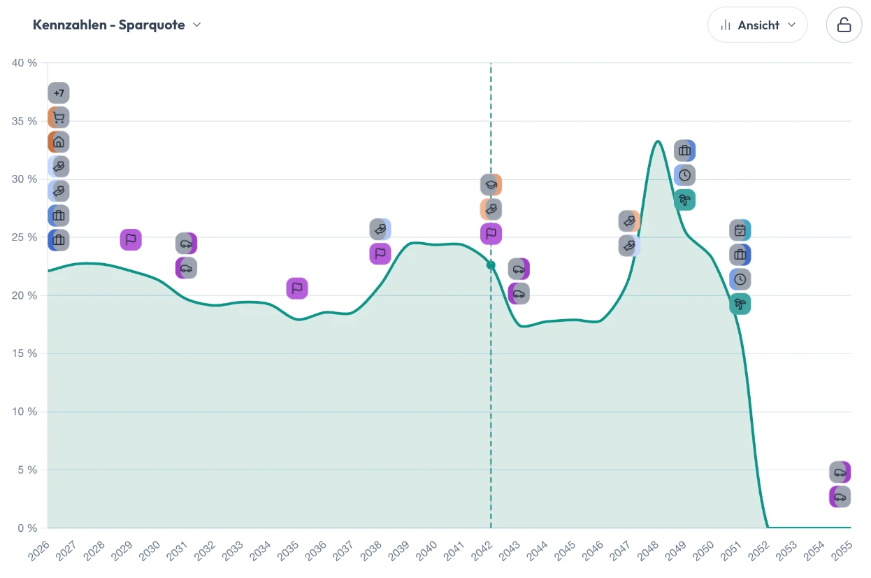Select the purple flag marker at 2035

pyautogui.click(x=297, y=288)
